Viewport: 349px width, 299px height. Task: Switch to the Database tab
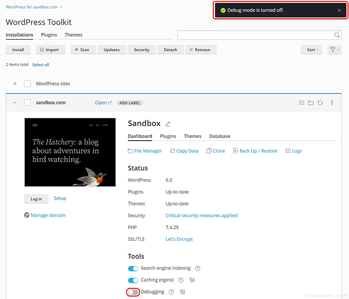click(x=220, y=136)
